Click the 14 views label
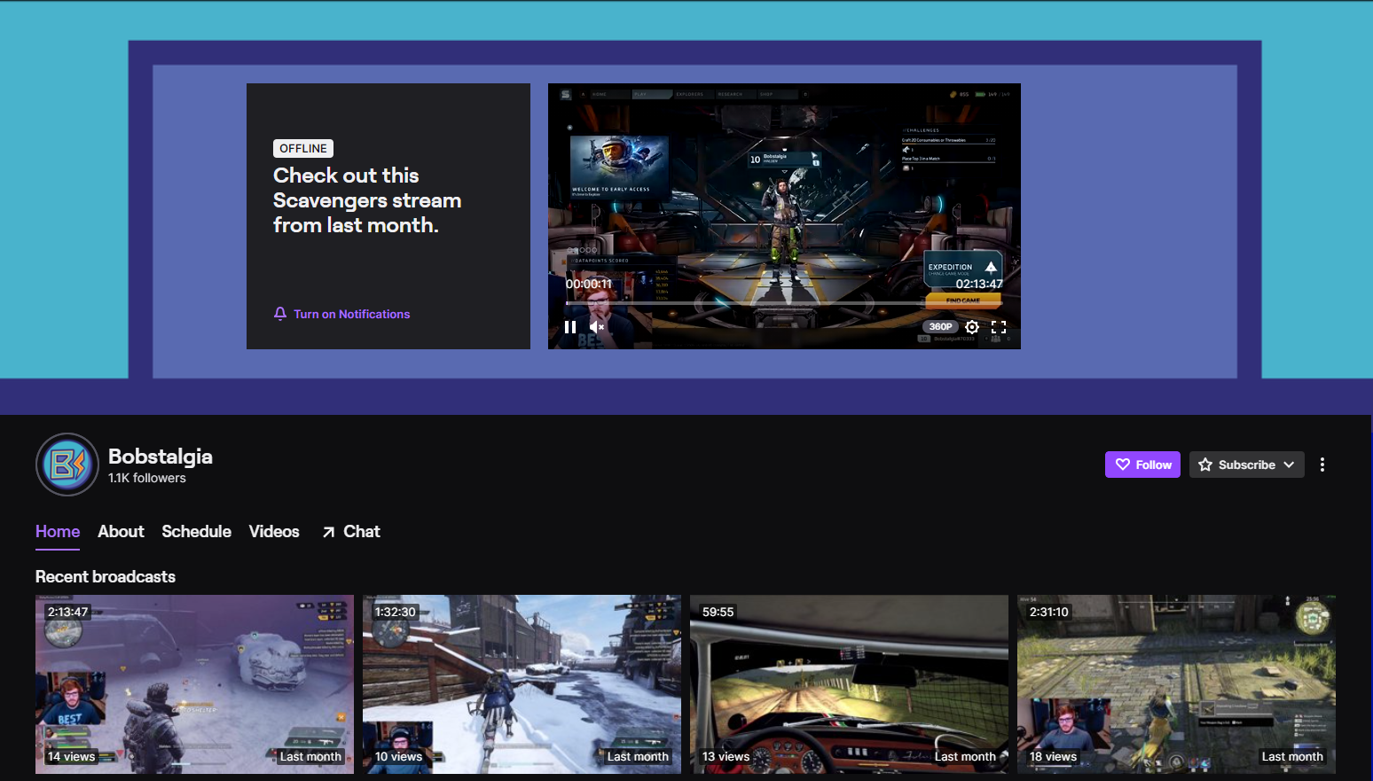 click(71, 757)
